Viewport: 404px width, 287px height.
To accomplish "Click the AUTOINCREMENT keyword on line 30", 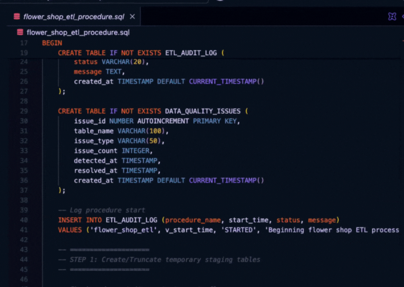I will [x=163, y=121].
